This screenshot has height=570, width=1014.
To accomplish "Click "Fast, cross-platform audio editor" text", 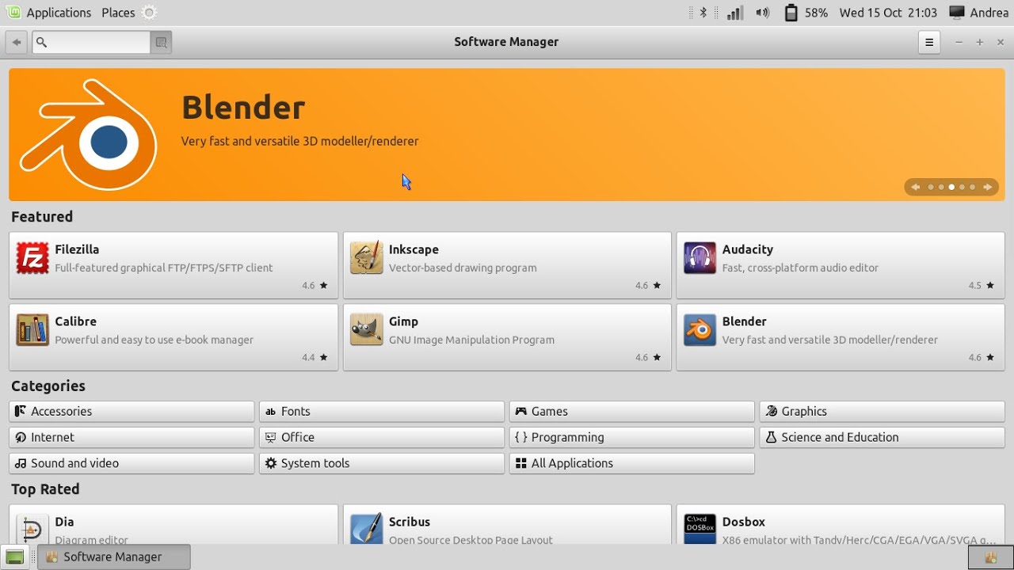I will [800, 268].
